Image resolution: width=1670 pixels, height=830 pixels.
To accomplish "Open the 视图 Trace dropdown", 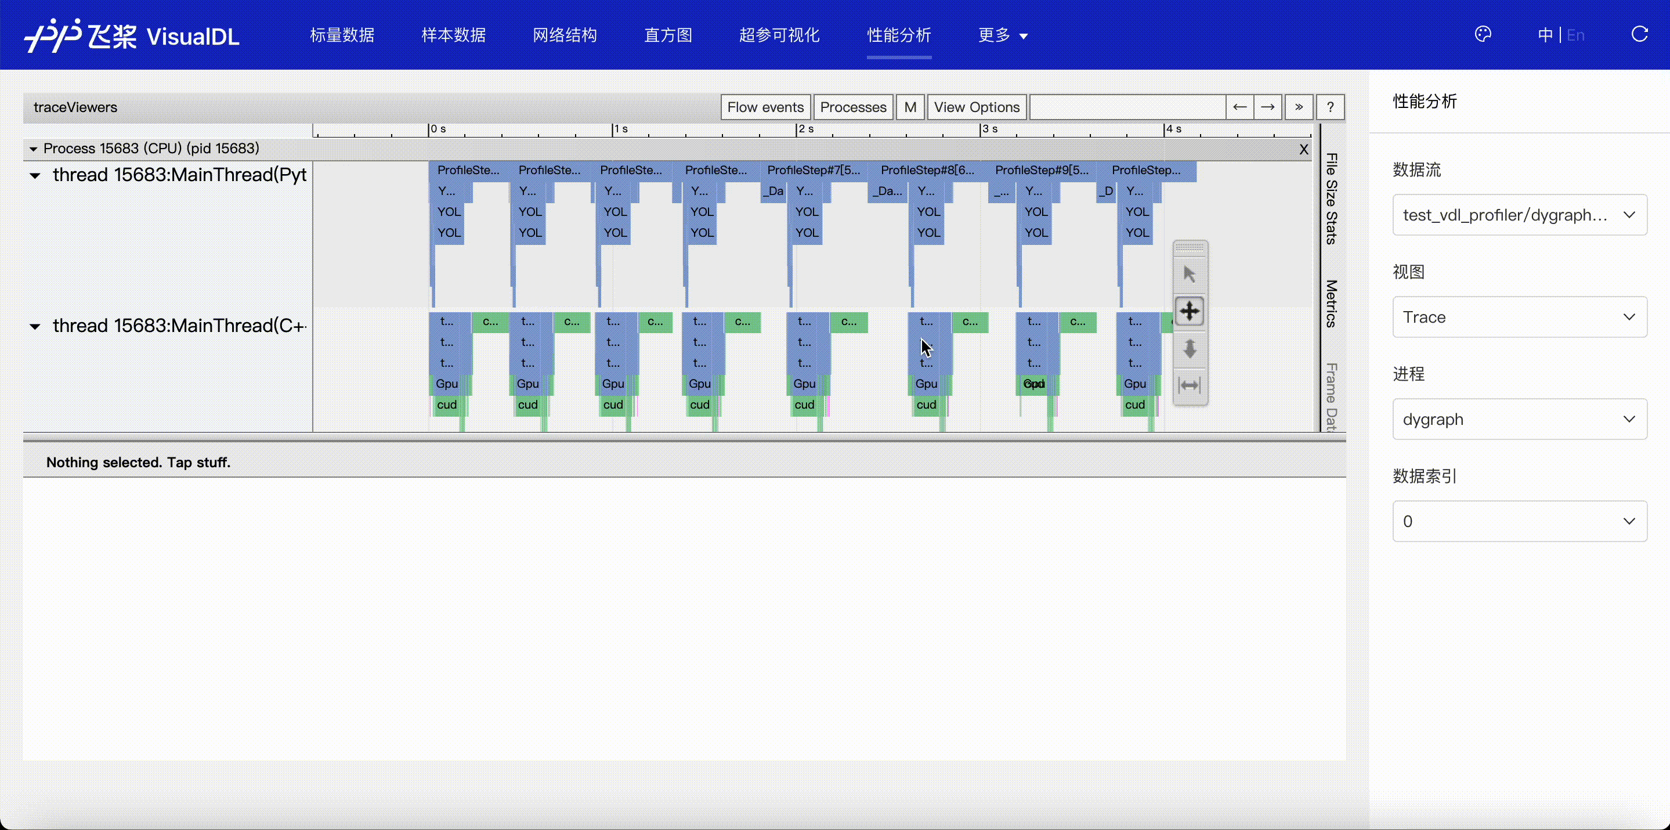I will click(x=1518, y=316).
